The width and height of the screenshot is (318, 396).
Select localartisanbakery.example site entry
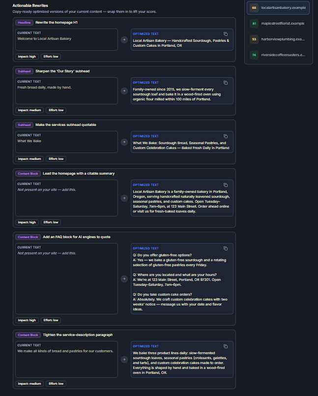(x=278, y=8)
